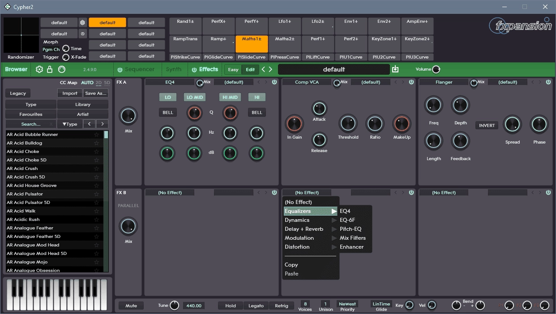Select Copy in the context menu
The height and width of the screenshot is (314, 556).
click(291, 265)
